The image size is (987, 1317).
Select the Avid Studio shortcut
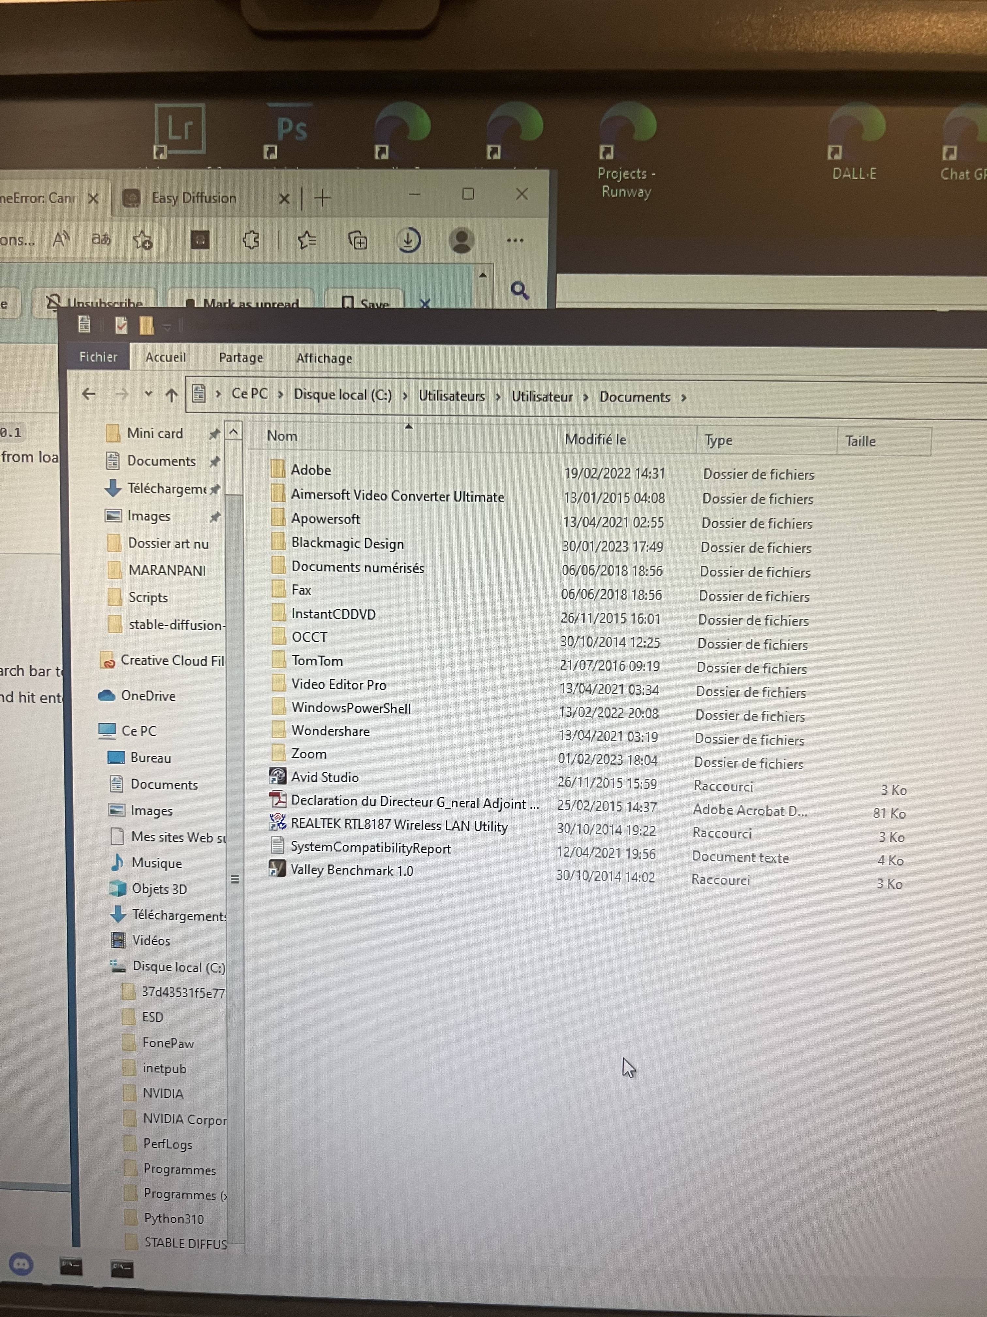tap(324, 777)
